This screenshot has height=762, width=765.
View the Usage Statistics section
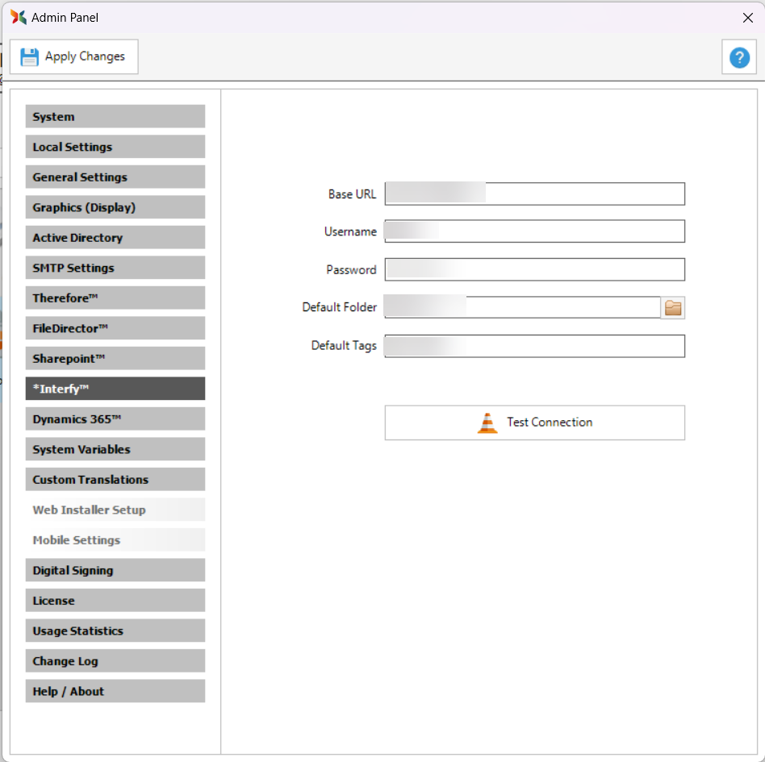(115, 631)
